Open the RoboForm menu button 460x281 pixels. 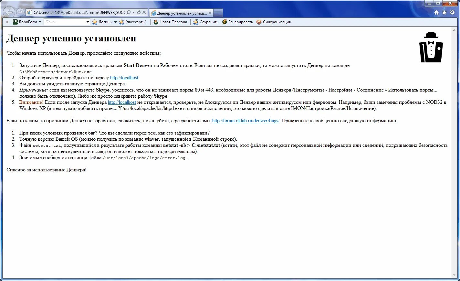coord(27,22)
